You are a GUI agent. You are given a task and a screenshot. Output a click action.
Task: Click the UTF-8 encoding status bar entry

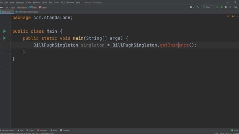pyautogui.click(x=229, y=133)
